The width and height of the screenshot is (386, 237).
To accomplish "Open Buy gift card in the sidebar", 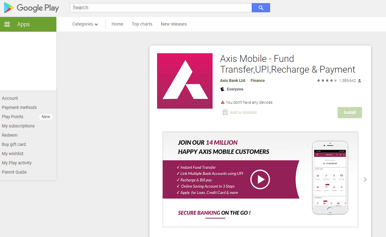I will point(14,144).
